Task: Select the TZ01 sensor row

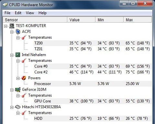Action: coord(93,49)
